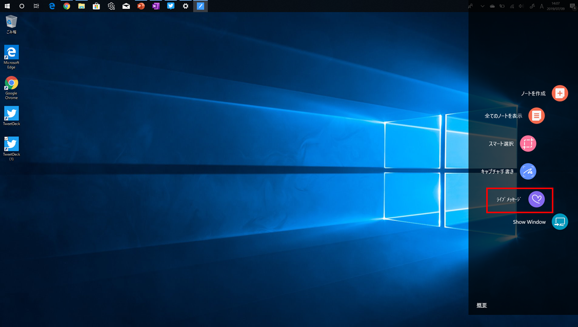
Task: Open the People icon in system tray
Action: pos(471,6)
